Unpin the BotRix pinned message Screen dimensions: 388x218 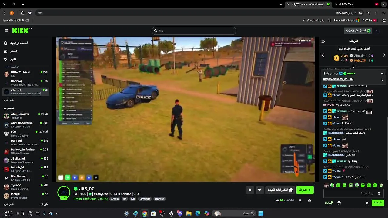[x=382, y=74]
